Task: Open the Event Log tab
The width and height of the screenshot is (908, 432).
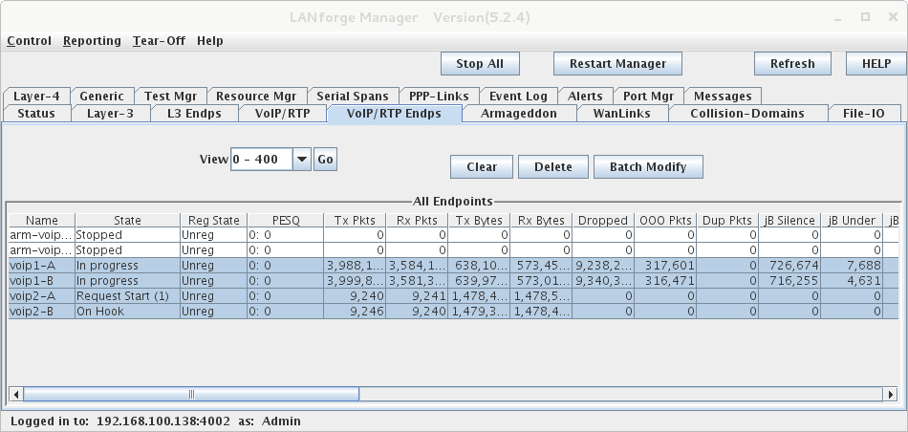Action: [518, 97]
